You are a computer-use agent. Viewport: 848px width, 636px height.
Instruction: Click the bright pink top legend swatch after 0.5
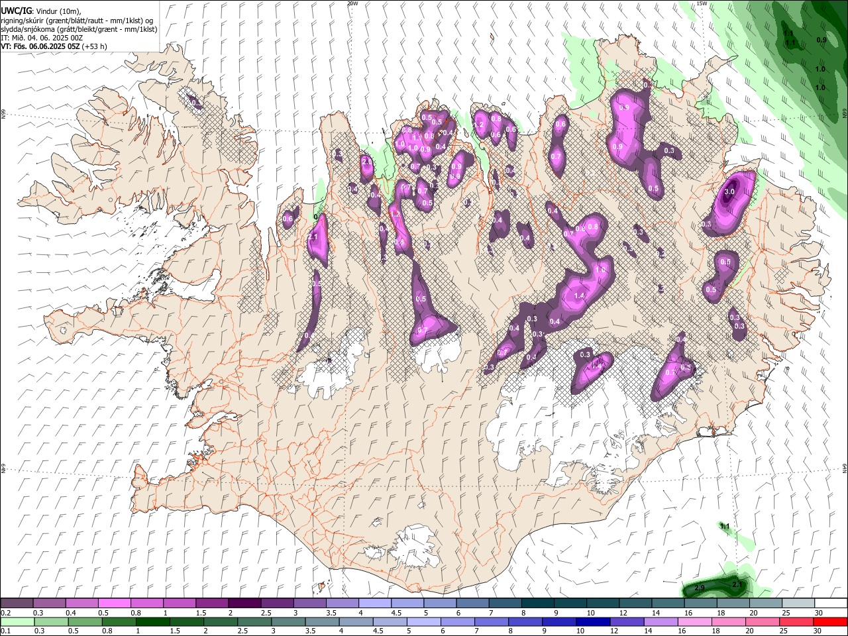point(115,604)
